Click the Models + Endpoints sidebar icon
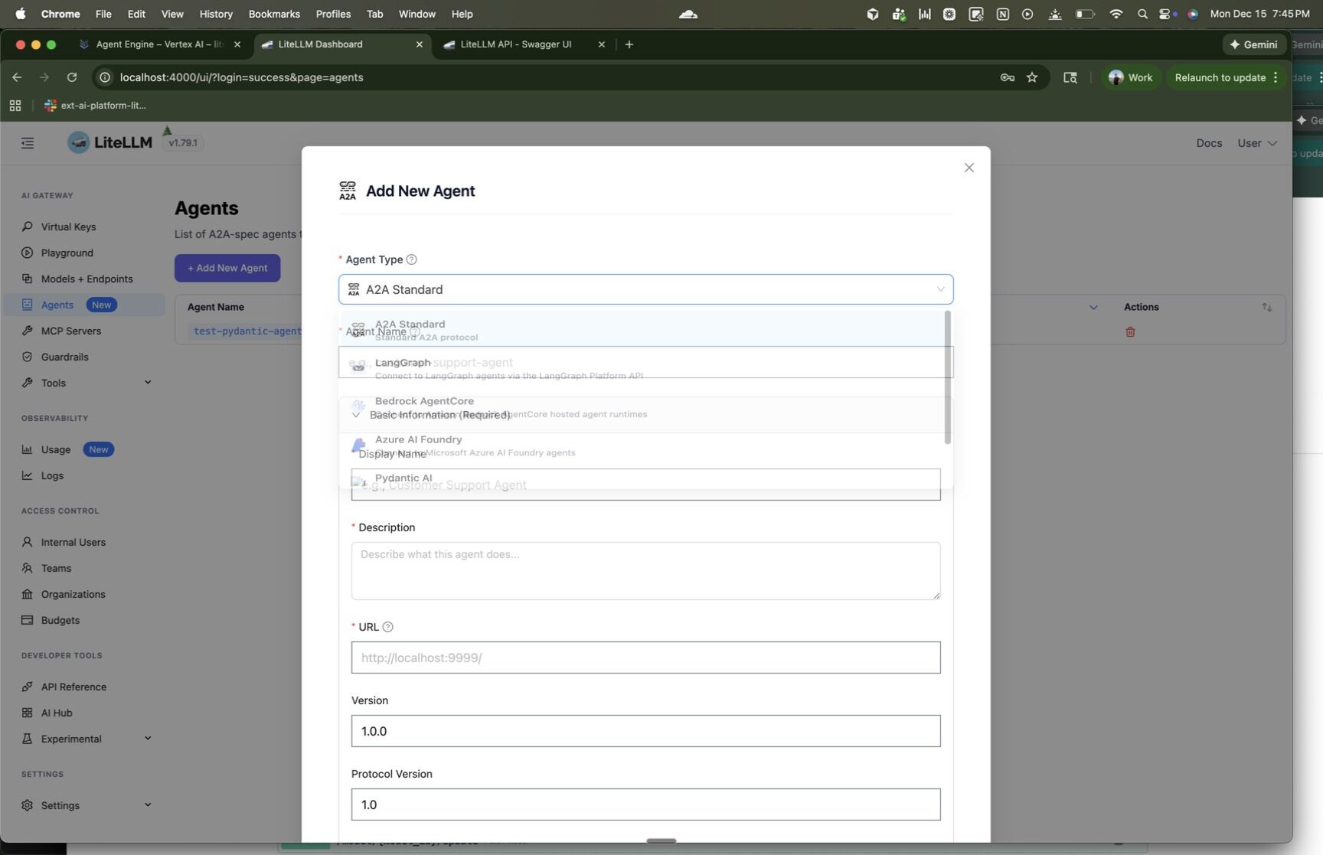Screen dimensions: 1323x855 (x=28, y=279)
